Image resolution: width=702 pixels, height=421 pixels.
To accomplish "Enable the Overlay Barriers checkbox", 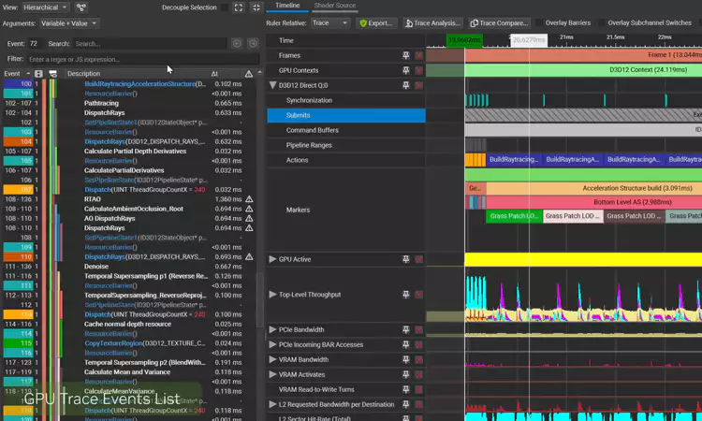I will (x=539, y=22).
